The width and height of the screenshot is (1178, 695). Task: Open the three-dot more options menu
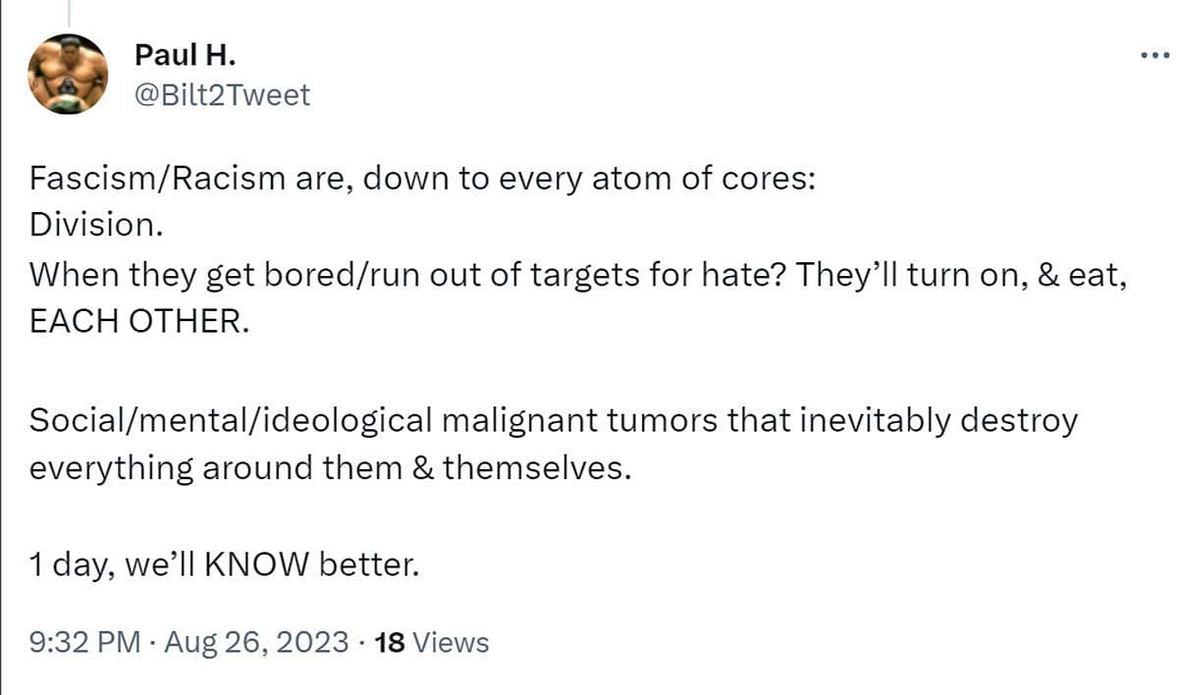[1155, 55]
